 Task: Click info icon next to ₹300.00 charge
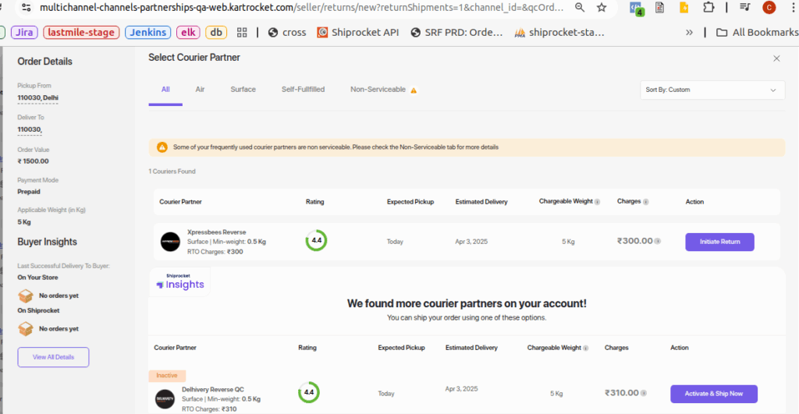pos(658,242)
